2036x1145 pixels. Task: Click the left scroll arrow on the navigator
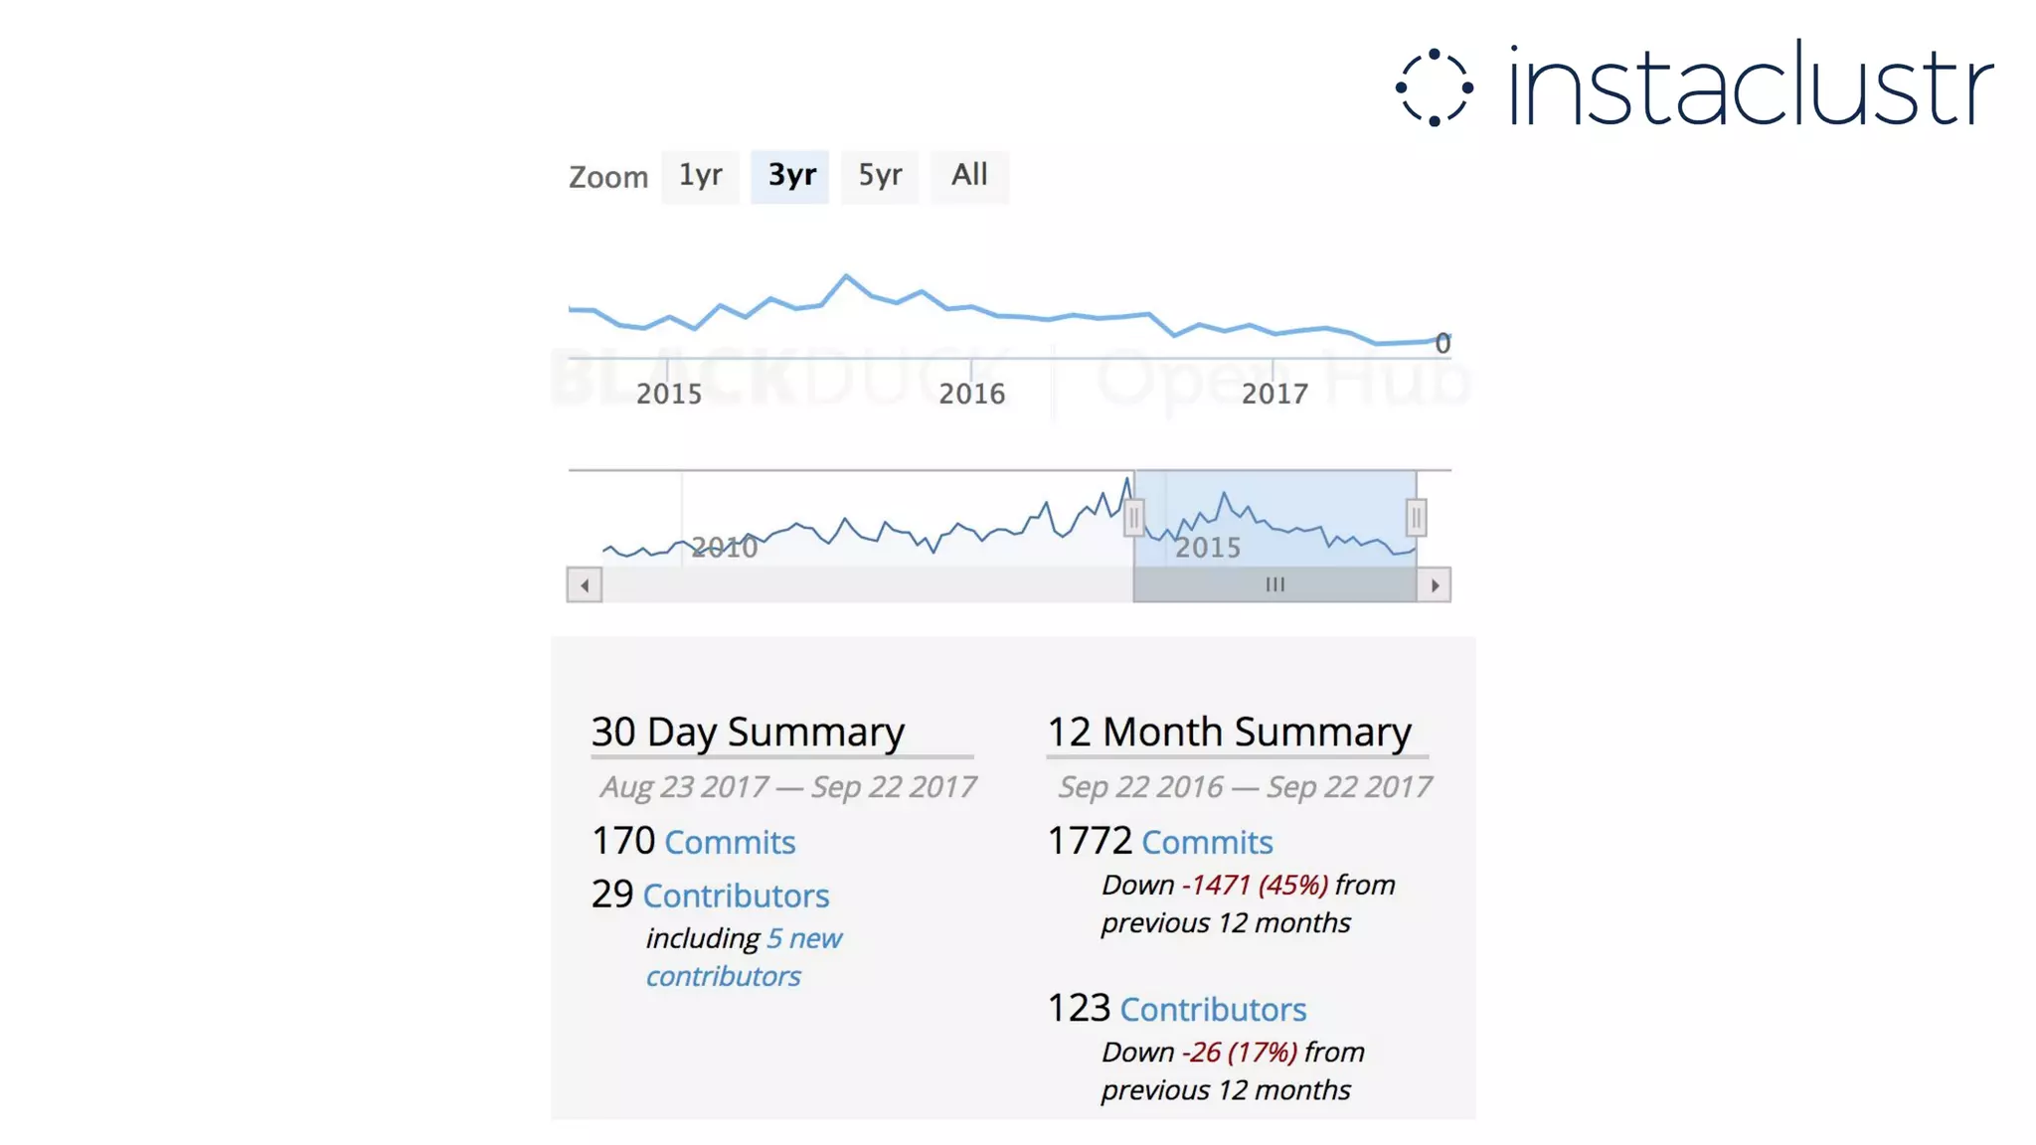pyautogui.click(x=585, y=585)
